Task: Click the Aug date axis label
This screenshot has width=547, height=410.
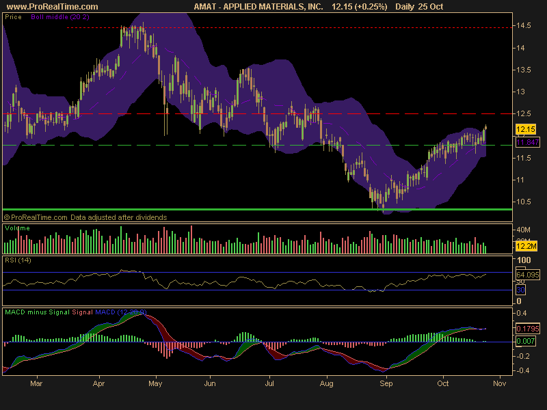Action: pos(327,384)
